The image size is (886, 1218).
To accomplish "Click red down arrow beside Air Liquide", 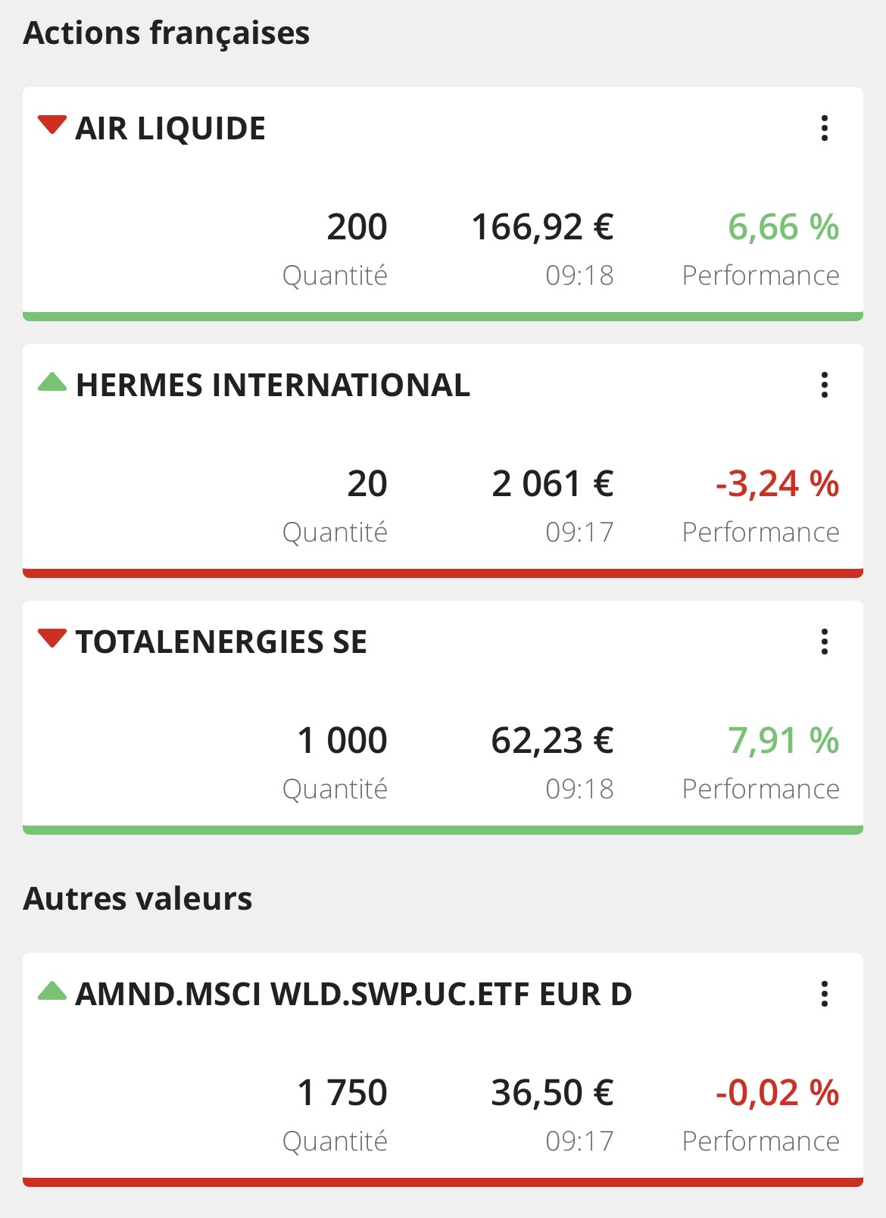I will pyautogui.click(x=52, y=125).
